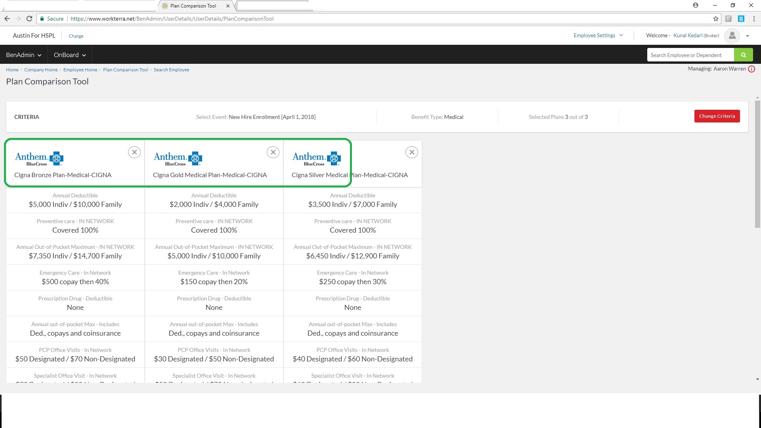Click the browser address bar URL
Image resolution: width=761 pixels, height=428 pixels.
pyautogui.click(x=172, y=19)
